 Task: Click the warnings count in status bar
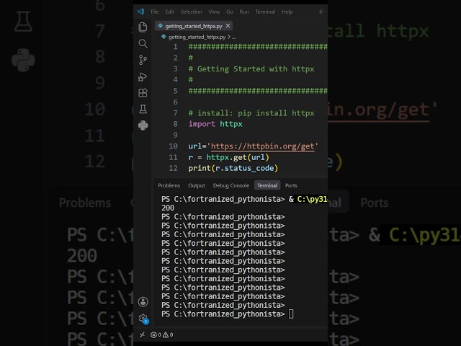[x=168, y=334]
